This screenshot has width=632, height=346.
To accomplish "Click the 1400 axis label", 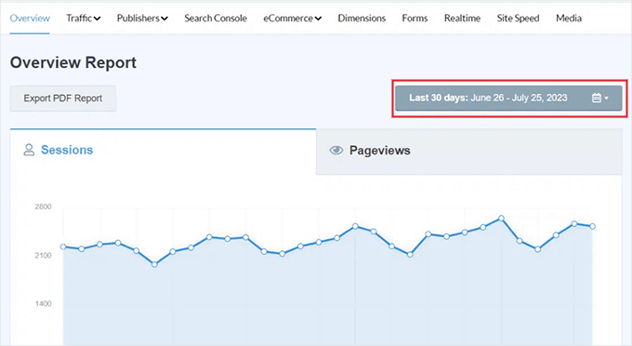I will (x=43, y=303).
